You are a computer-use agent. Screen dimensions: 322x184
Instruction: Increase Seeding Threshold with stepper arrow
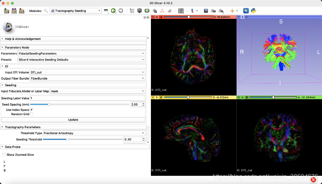click(144, 138)
